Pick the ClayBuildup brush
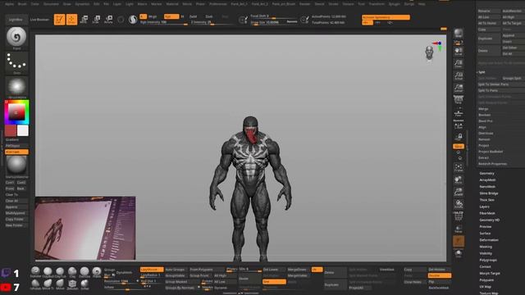Image resolution: width=525 pixels, height=295 pixels. pos(48,271)
